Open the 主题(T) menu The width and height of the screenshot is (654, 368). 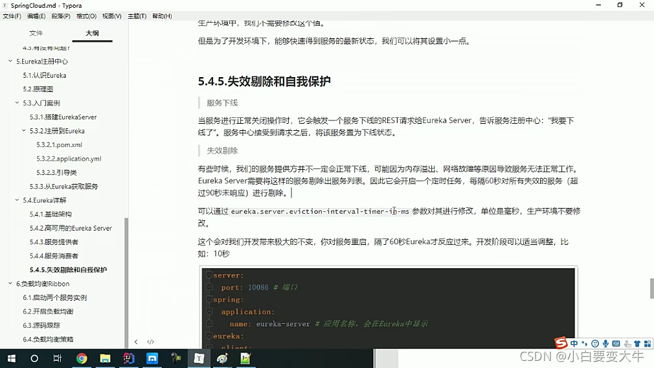point(137,16)
